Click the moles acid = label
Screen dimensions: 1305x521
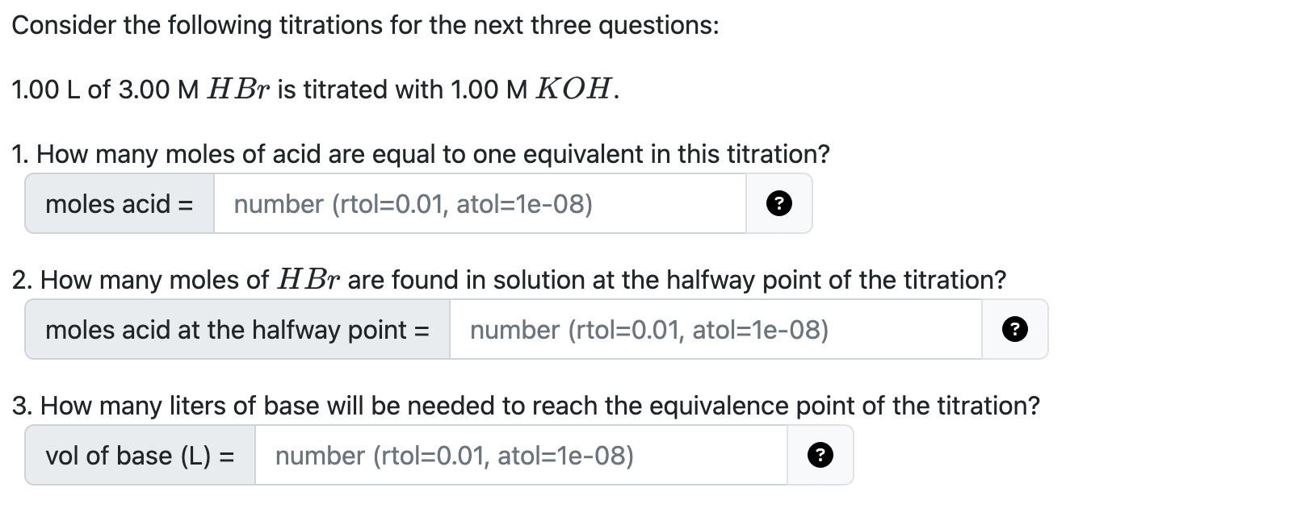pos(120,204)
